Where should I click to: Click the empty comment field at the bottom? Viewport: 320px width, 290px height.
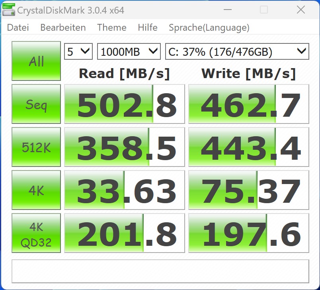point(160,271)
